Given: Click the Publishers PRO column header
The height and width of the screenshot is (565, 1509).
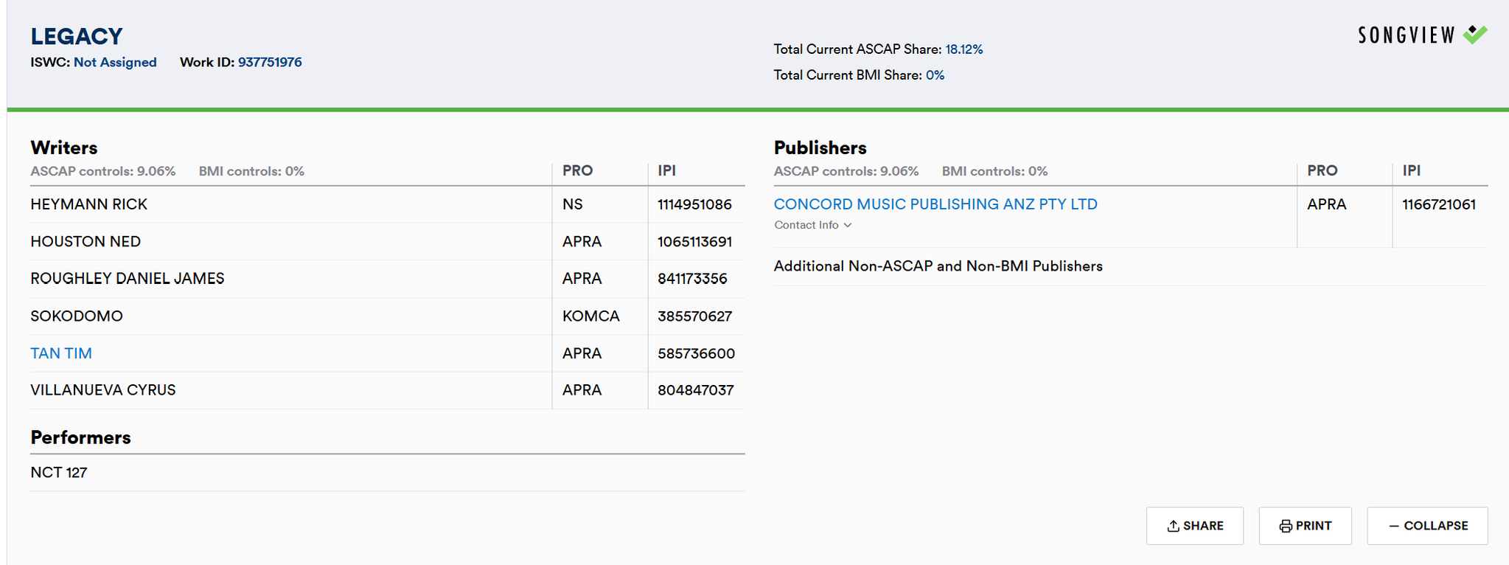Looking at the screenshot, I should [1322, 170].
